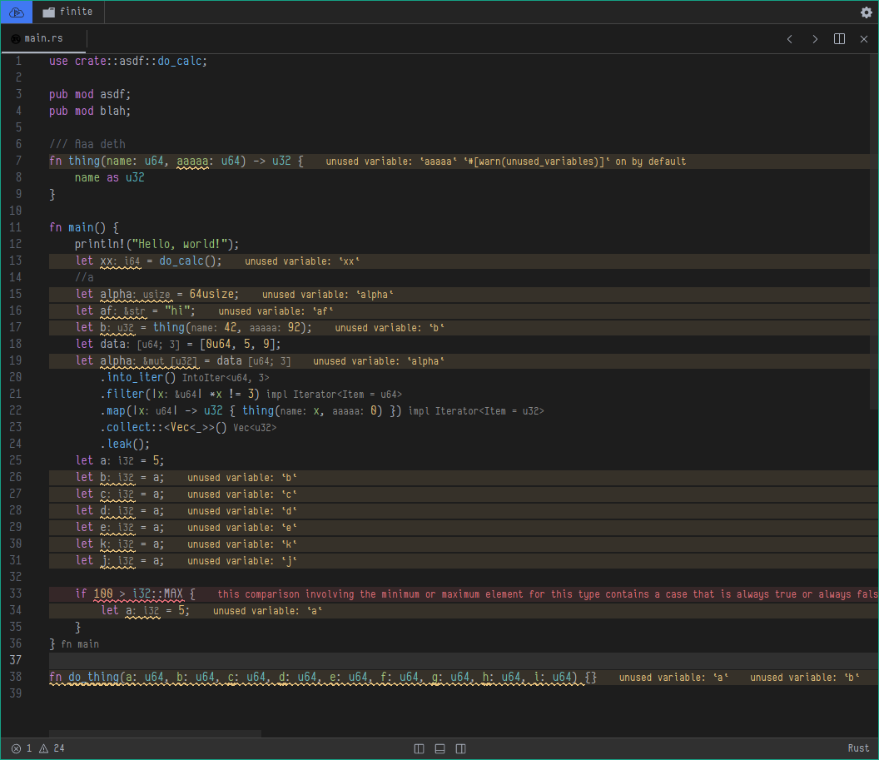The image size is (879, 760).
Task: Click 'let a: i32 = 5;' on line 25
Action: (x=120, y=460)
